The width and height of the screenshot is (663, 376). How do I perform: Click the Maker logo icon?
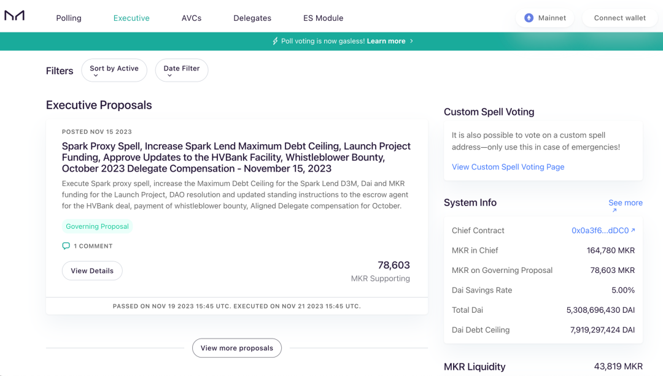coord(14,15)
